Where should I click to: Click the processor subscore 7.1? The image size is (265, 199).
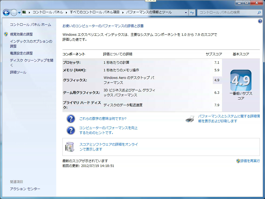tap(217, 63)
